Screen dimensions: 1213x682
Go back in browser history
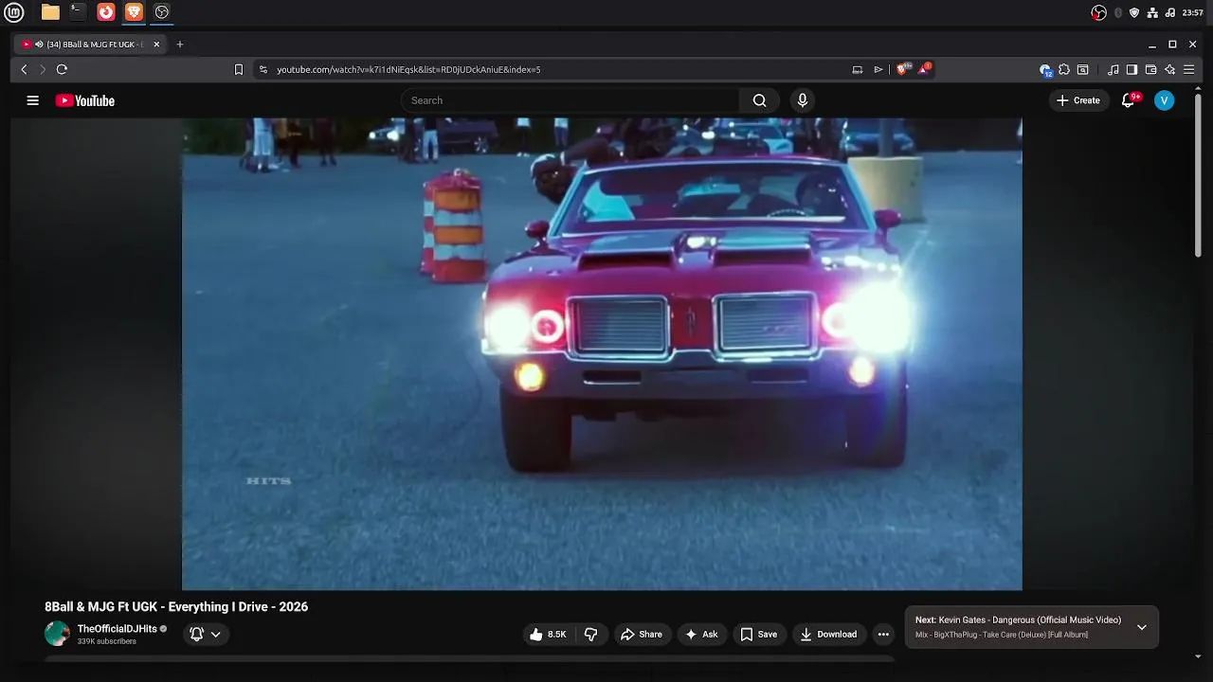tap(25, 69)
